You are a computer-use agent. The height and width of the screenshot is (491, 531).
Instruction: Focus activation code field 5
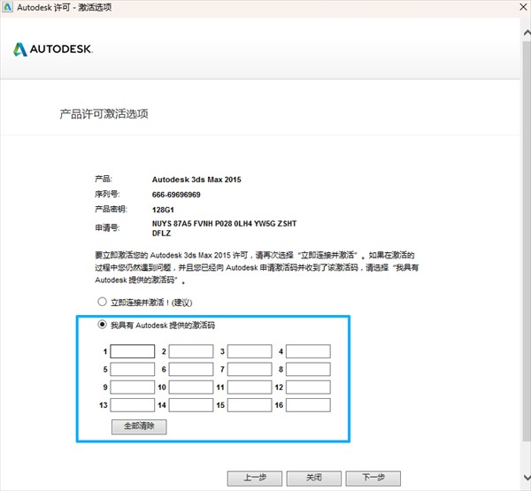tap(133, 369)
